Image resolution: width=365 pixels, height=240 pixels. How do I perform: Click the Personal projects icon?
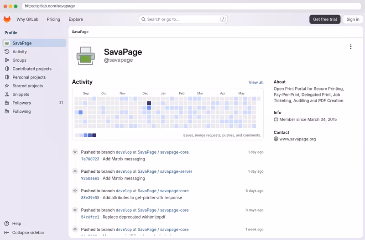pos(7,77)
